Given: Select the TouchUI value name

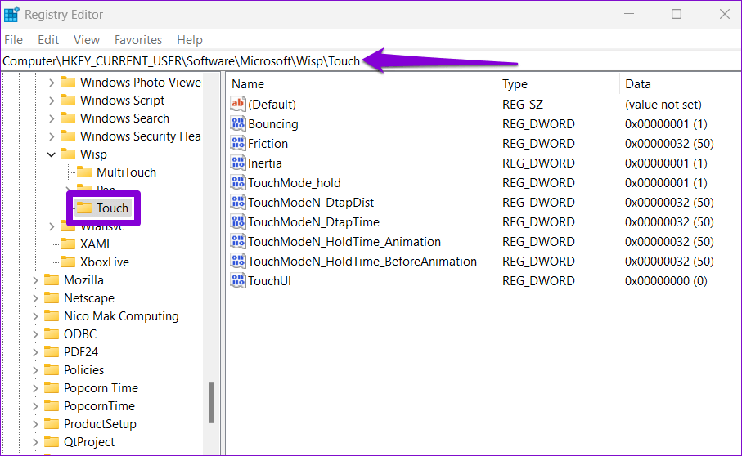Looking at the screenshot, I should coord(269,280).
